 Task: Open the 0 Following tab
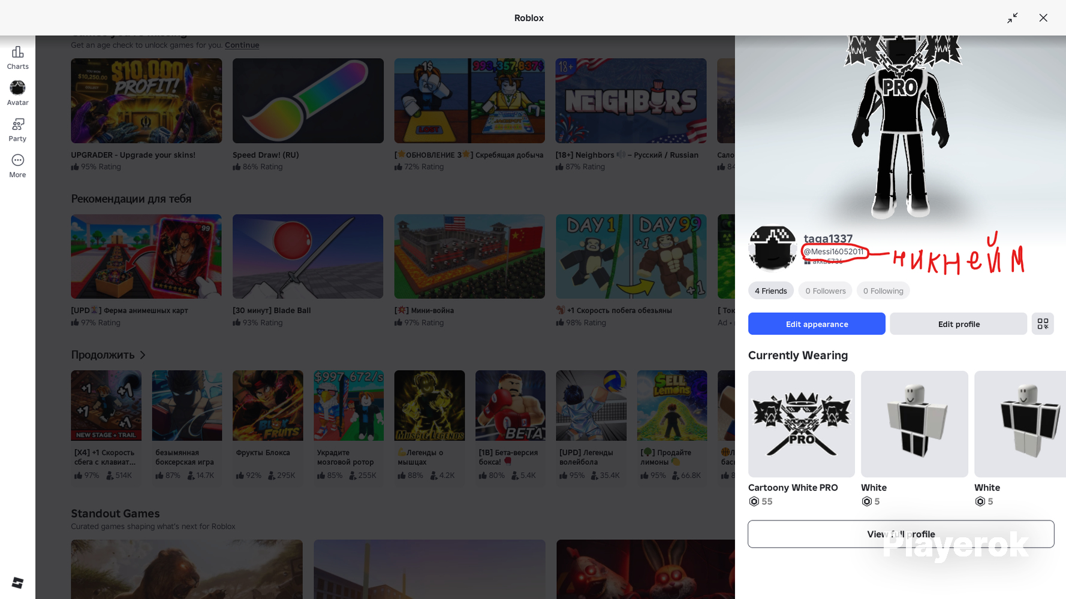tap(883, 291)
